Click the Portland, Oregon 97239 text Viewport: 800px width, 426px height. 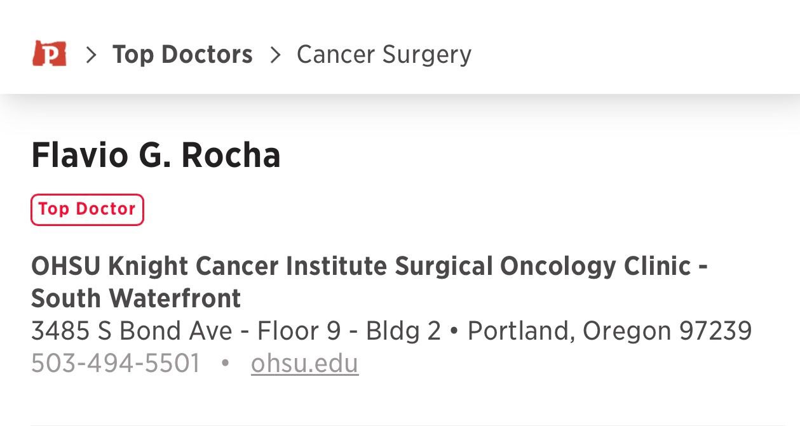click(611, 330)
